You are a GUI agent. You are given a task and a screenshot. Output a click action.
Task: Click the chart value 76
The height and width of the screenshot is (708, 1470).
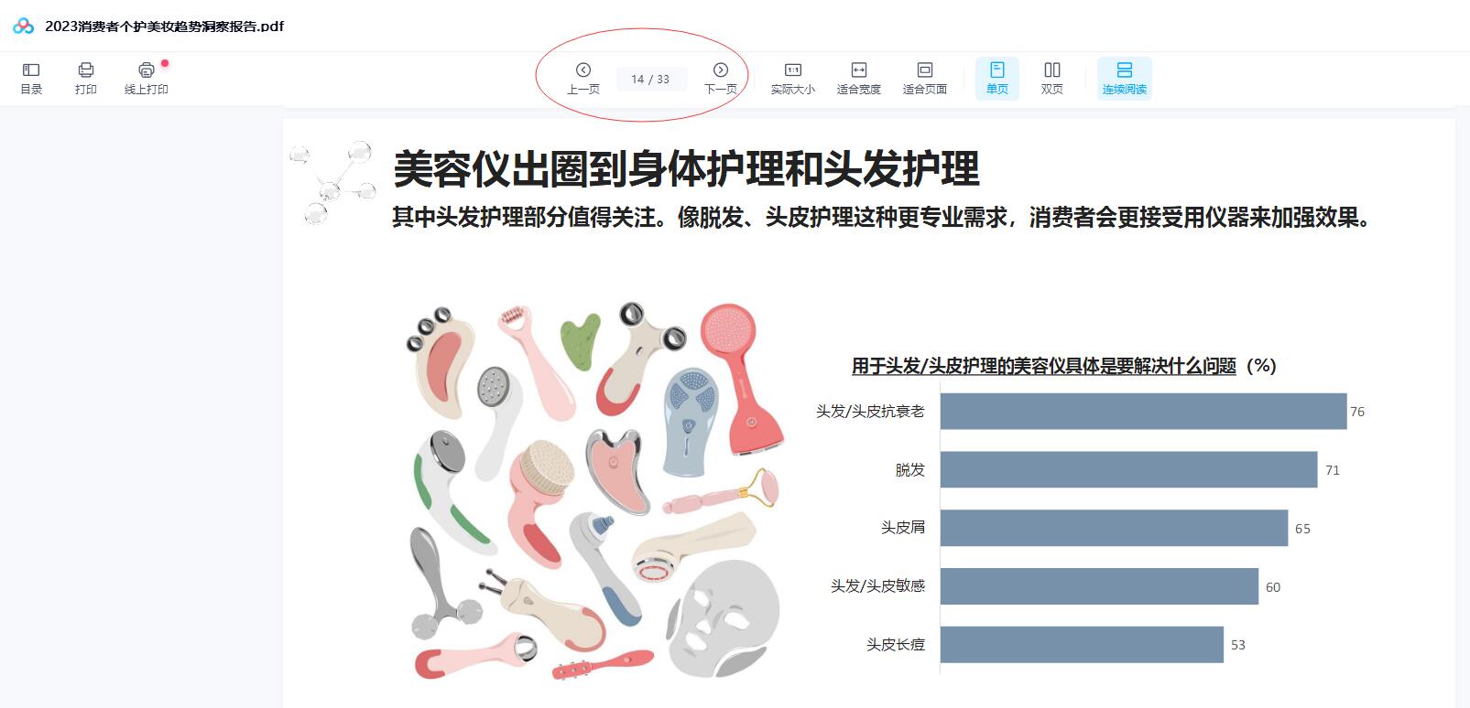(1357, 412)
